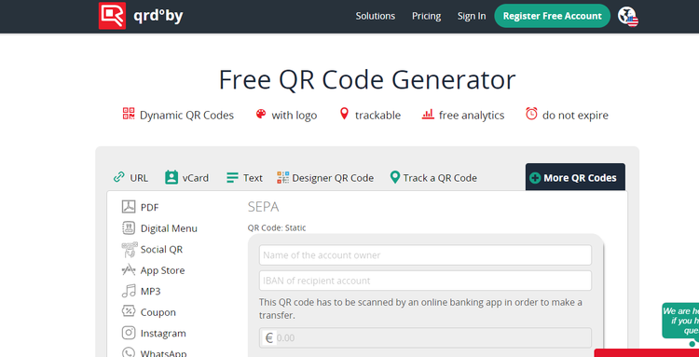This screenshot has height=357, width=699.
Task: Click the qrd°by brand name text
Action: [158, 16]
